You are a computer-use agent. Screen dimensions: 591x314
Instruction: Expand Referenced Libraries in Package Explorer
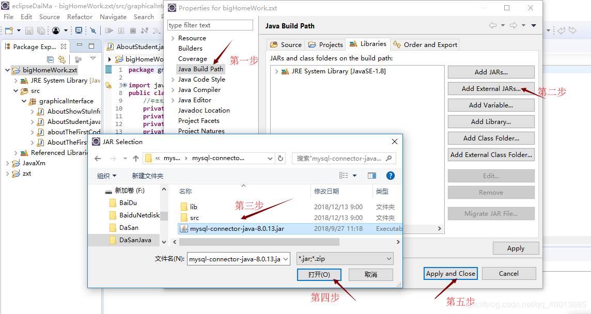pos(15,152)
